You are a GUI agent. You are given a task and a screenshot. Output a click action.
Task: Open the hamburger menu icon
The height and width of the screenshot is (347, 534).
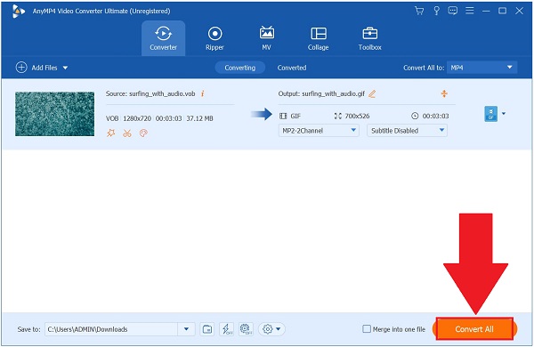point(470,11)
